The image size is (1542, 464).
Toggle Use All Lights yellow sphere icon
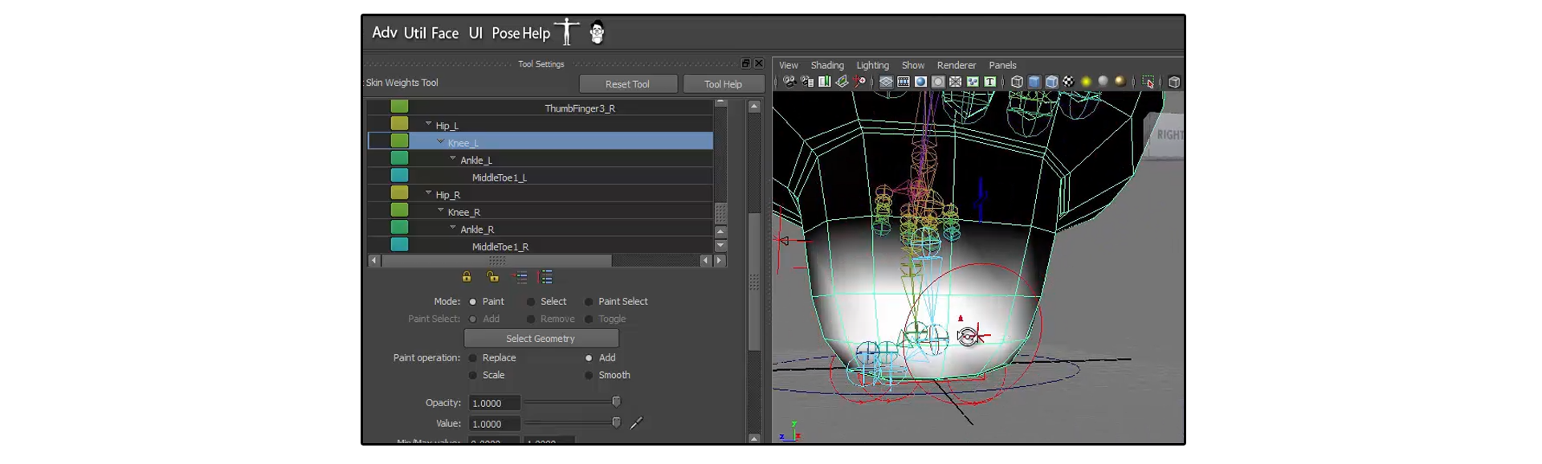(1086, 82)
